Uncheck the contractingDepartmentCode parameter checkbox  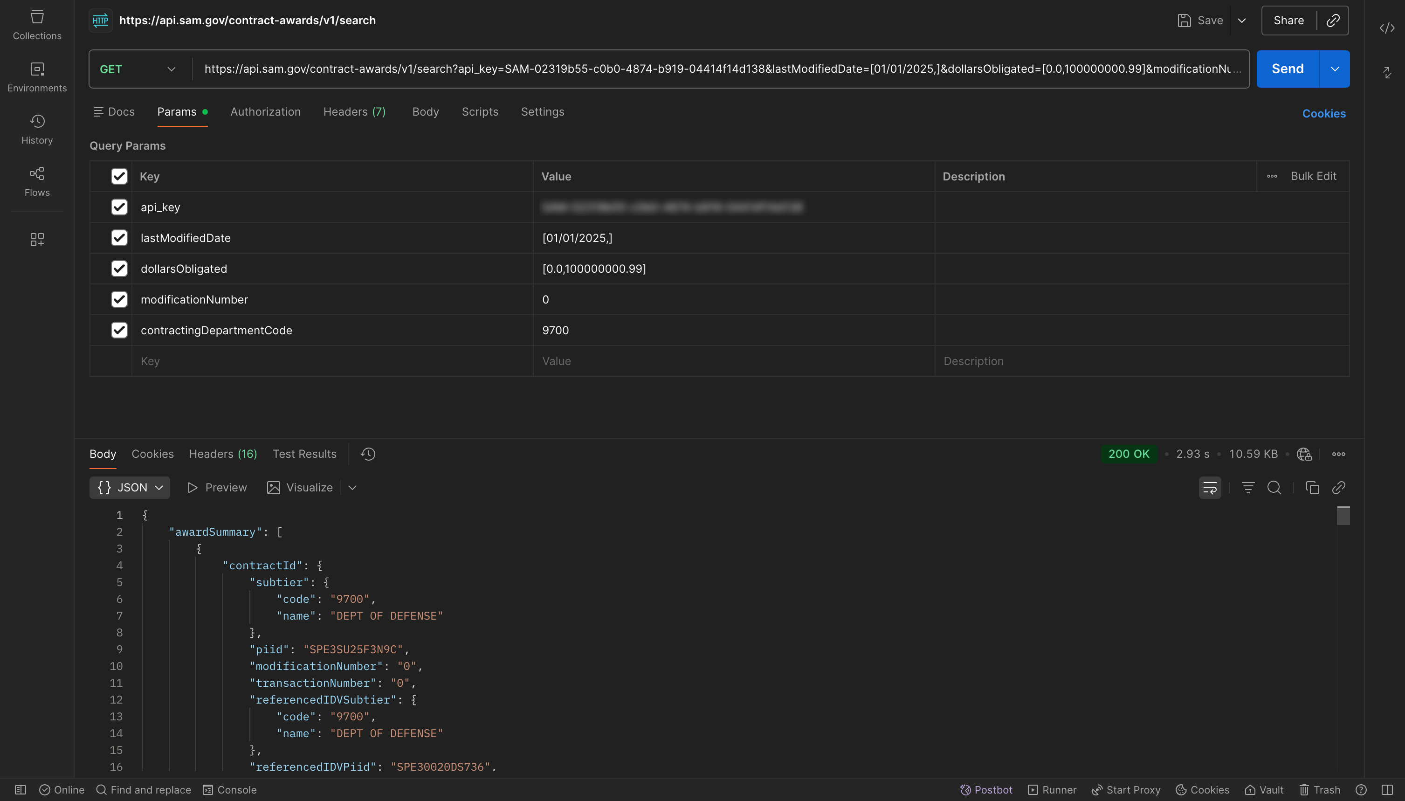119,330
